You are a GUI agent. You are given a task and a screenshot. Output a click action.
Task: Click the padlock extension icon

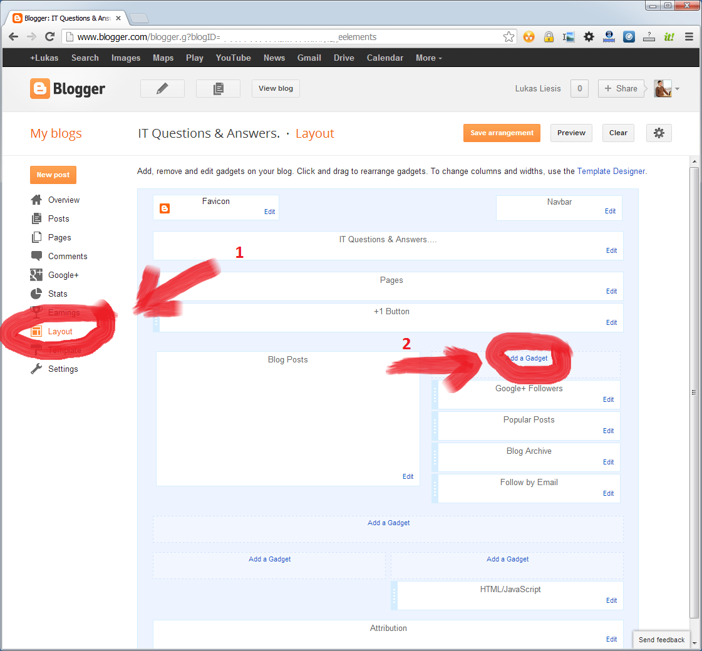point(549,37)
